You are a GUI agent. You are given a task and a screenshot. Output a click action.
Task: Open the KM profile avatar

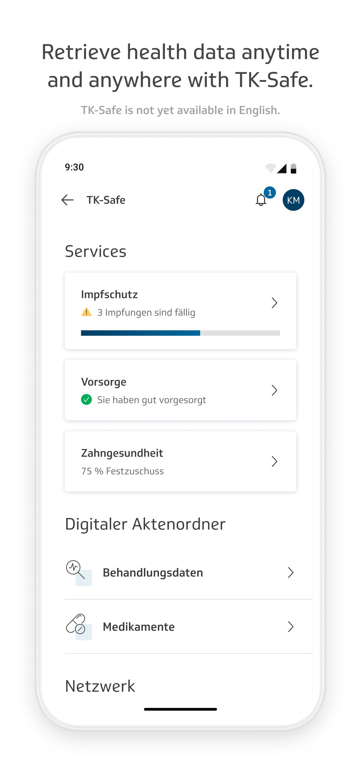tap(293, 200)
